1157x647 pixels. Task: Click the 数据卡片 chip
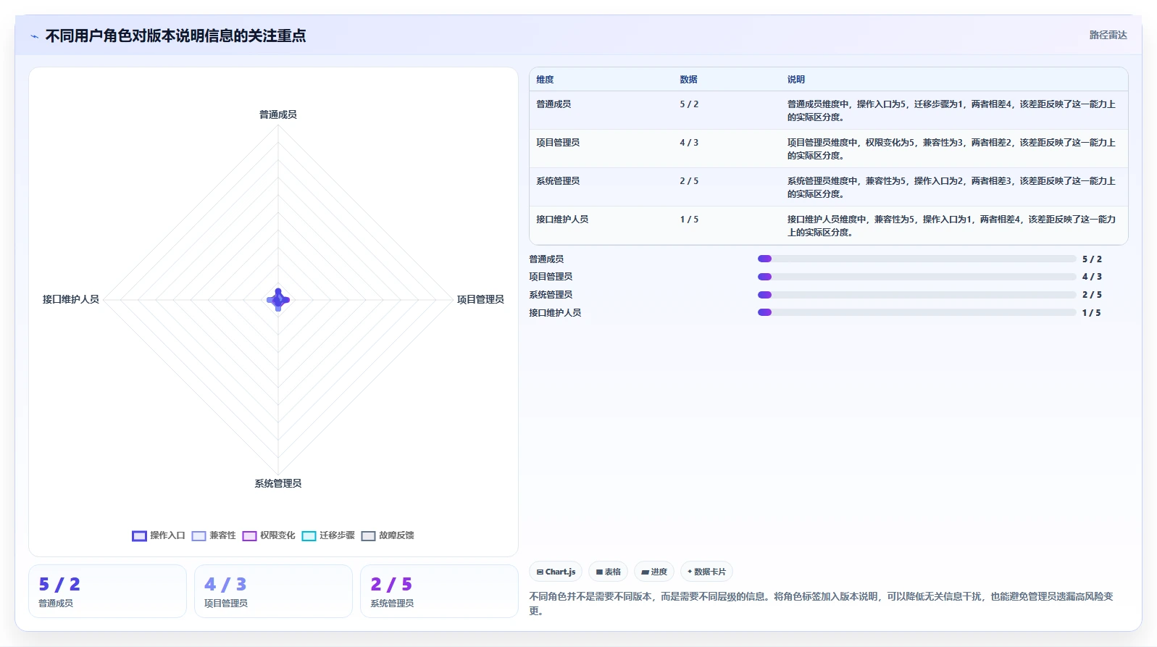pyautogui.click(x=706, y=572)
